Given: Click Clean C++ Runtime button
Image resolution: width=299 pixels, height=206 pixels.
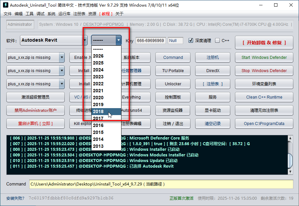Looking at the screenshot, I should click(264, 97).
